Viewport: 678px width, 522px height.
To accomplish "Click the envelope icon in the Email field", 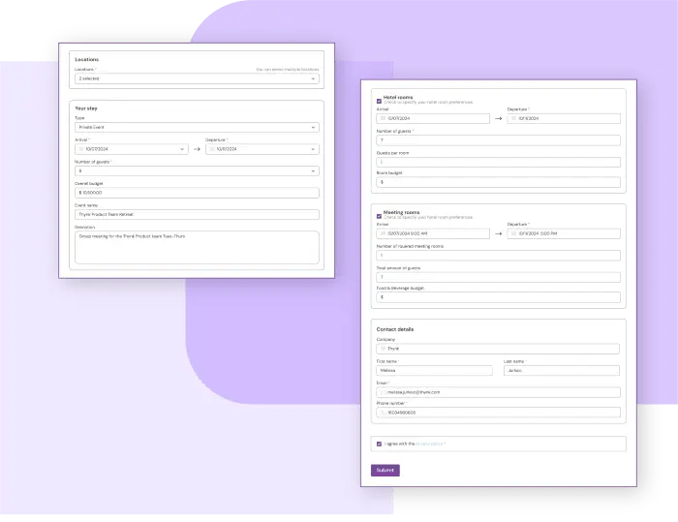I will coord(383,392).
